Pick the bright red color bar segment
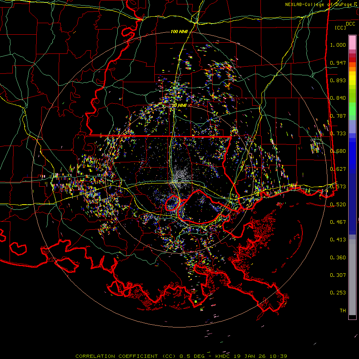This screenshot has width=359, height=359. [352, 60]
